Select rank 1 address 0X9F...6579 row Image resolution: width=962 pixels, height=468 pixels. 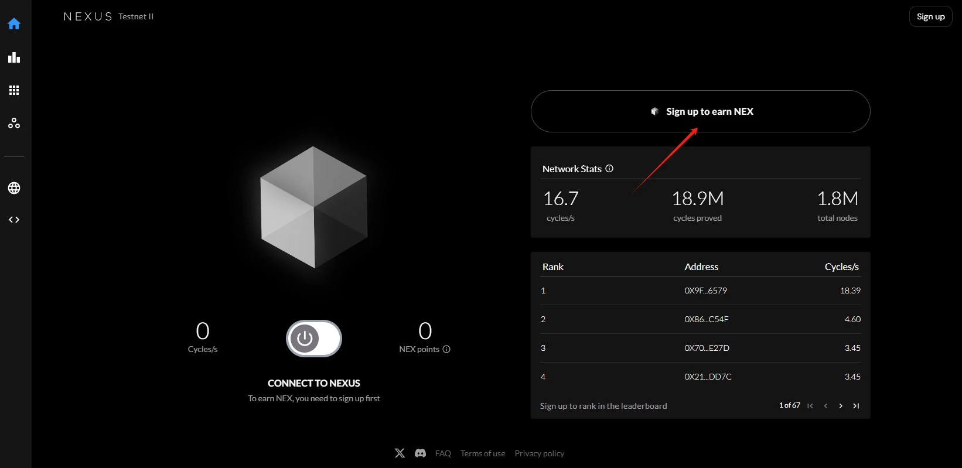click(x=700, y=291)
